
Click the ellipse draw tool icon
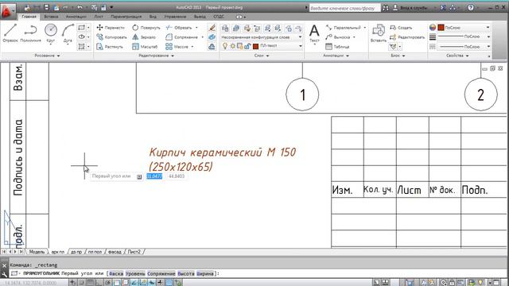[81, 37]
